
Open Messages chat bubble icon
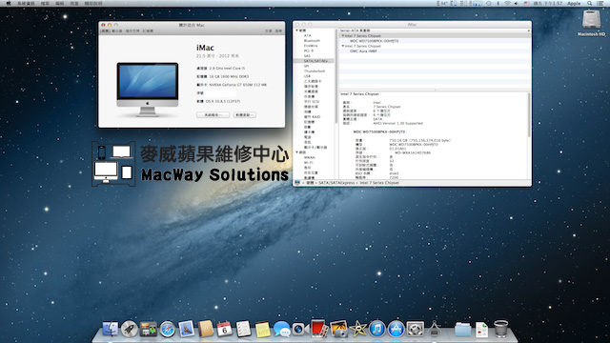(282, 330)
